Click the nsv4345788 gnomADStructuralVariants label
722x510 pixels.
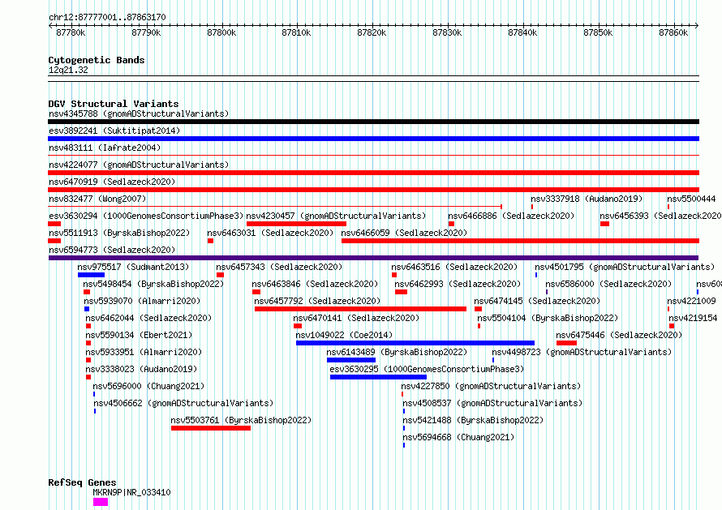pyautogui.click(x=139, y=114)
